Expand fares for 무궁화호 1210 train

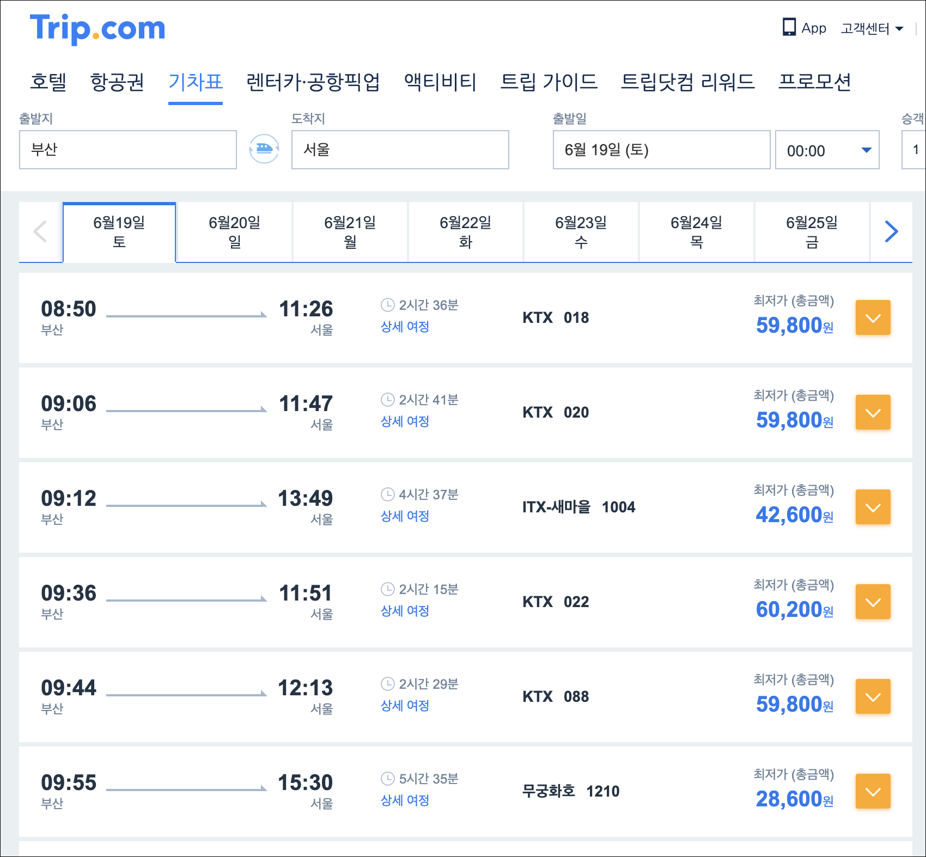(873, 791)
